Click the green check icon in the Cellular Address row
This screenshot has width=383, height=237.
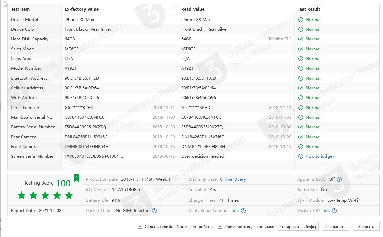pyautogui.click(x=301, y=88)
